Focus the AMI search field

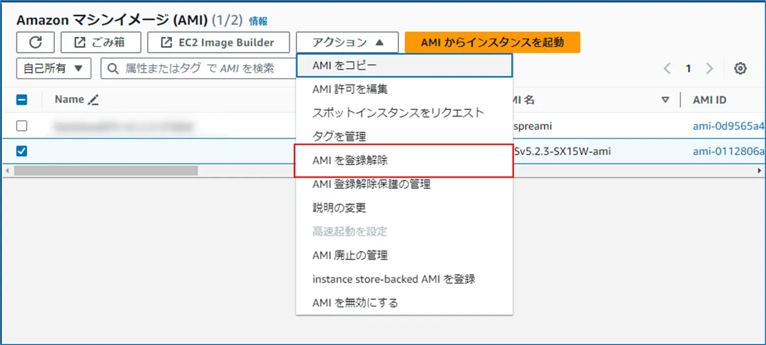(x=199, y=68)
